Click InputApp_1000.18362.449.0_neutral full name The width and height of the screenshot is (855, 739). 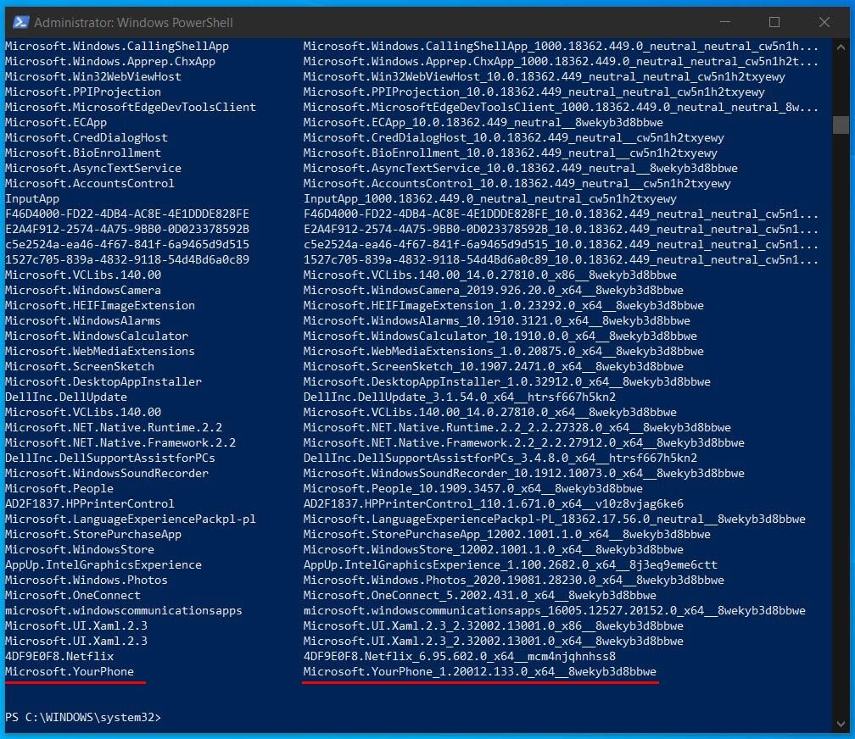490,198
